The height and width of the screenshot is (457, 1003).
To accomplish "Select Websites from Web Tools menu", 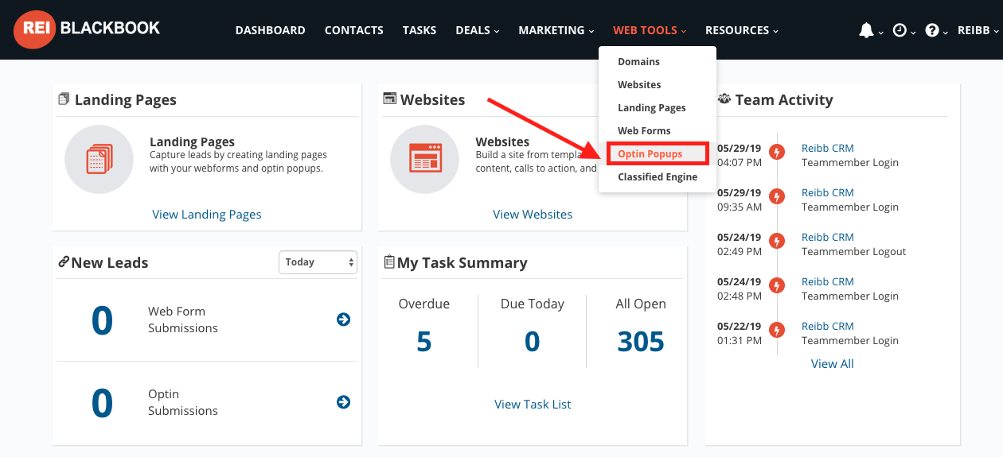I will pyautogui.click(x=640, y=85).
